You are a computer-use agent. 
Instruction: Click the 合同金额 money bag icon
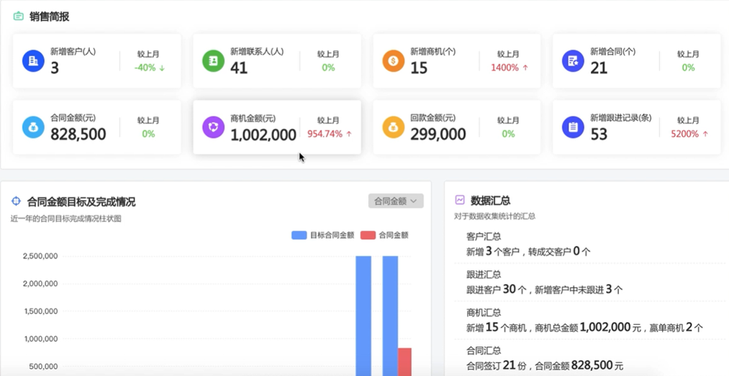(33, 127)
